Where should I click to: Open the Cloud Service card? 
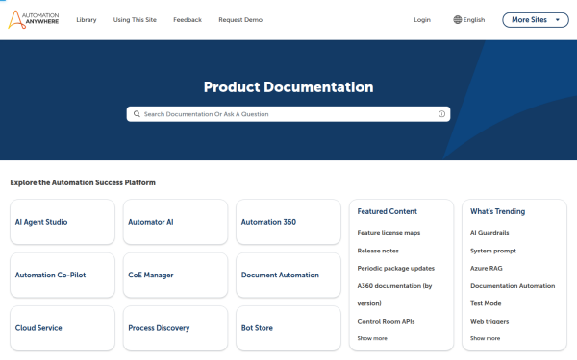63,328
